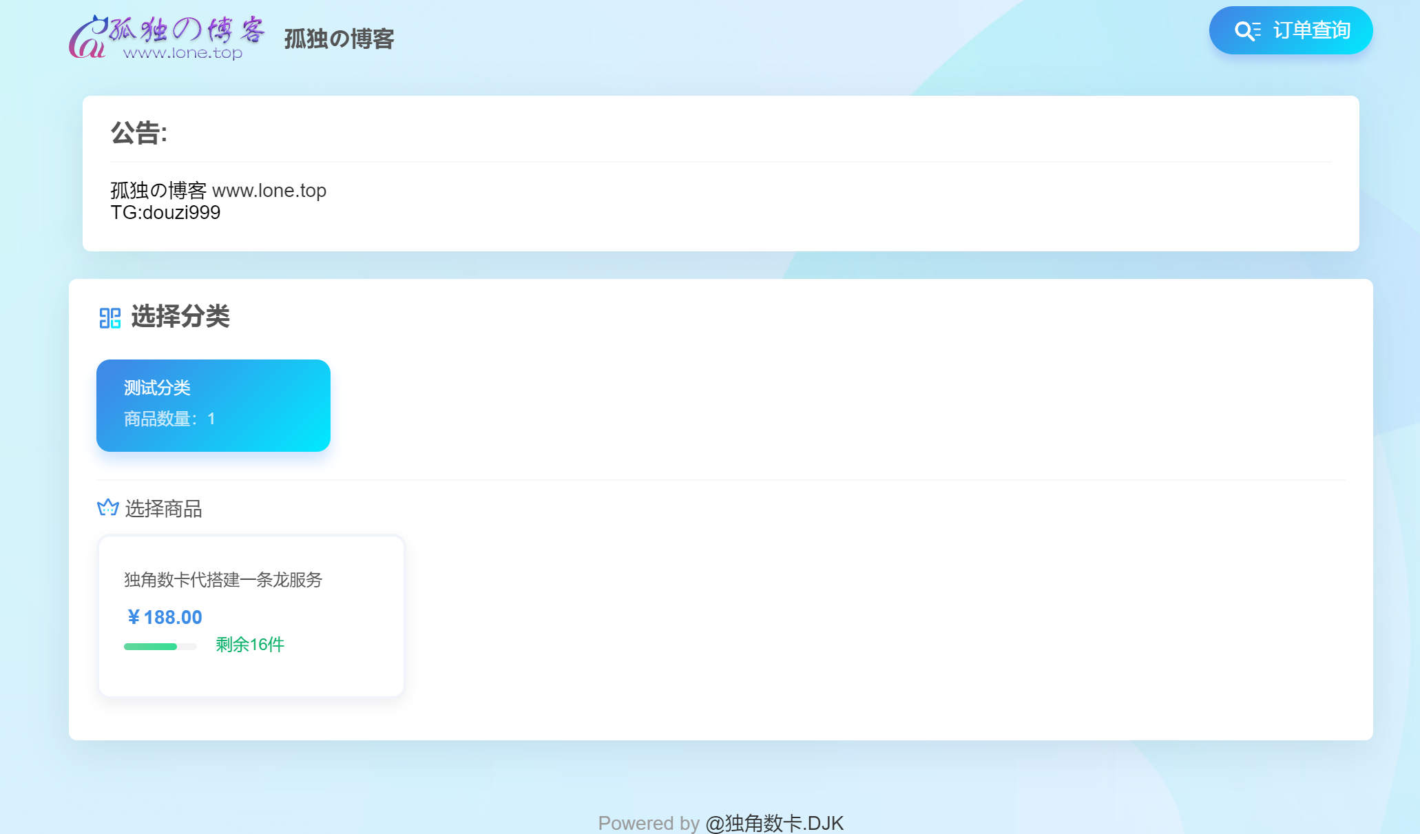Click the search icon in 订单查询 button

tap(1246, 31)
